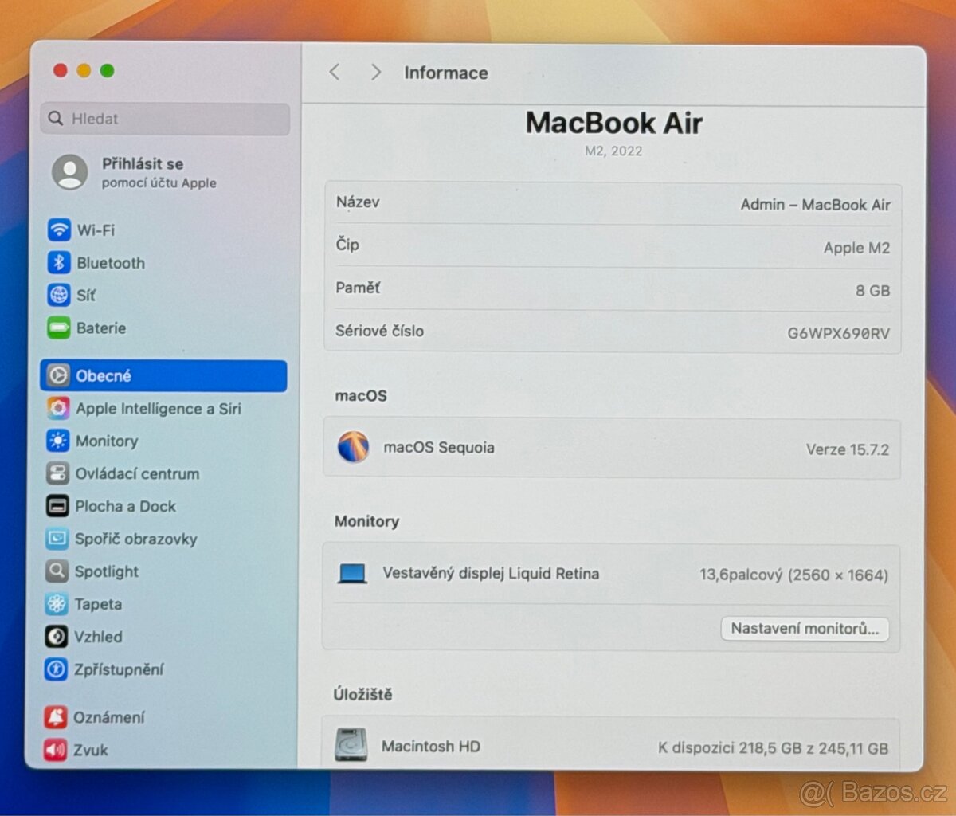Viewport: 956px width, 816px height.
Task: Click the back navigation arrow
Action: click(334, 72)
